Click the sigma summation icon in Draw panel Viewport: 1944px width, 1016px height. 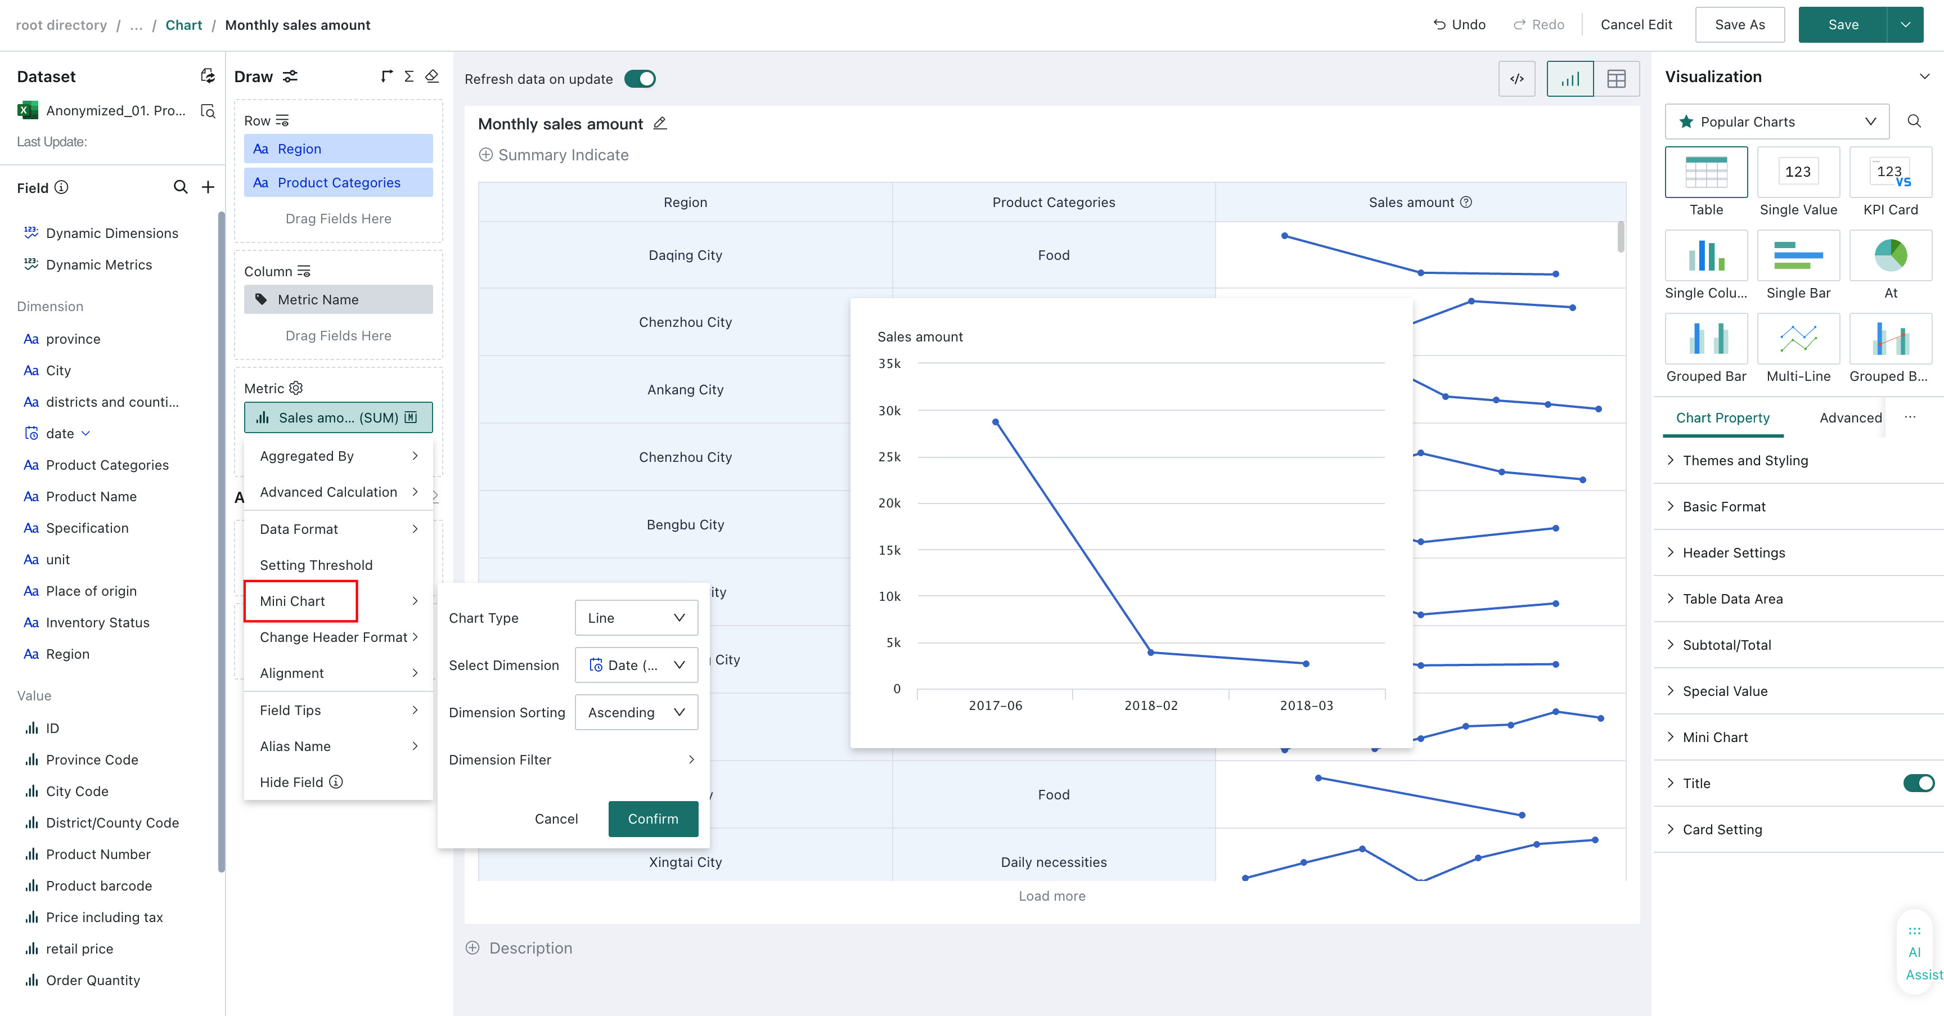409,77
